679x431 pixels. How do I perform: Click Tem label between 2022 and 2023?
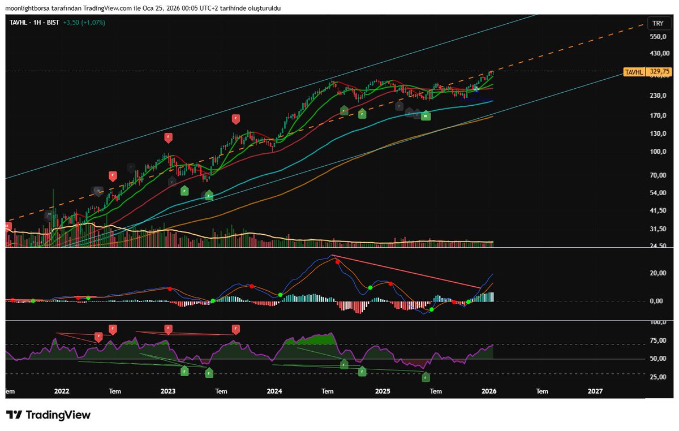tap(115, 391)
